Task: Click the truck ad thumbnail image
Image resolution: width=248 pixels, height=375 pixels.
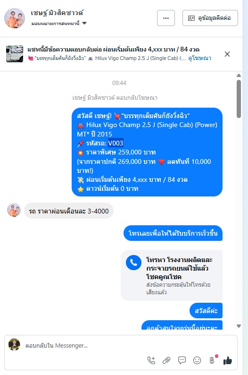Action: click(15, 54)
